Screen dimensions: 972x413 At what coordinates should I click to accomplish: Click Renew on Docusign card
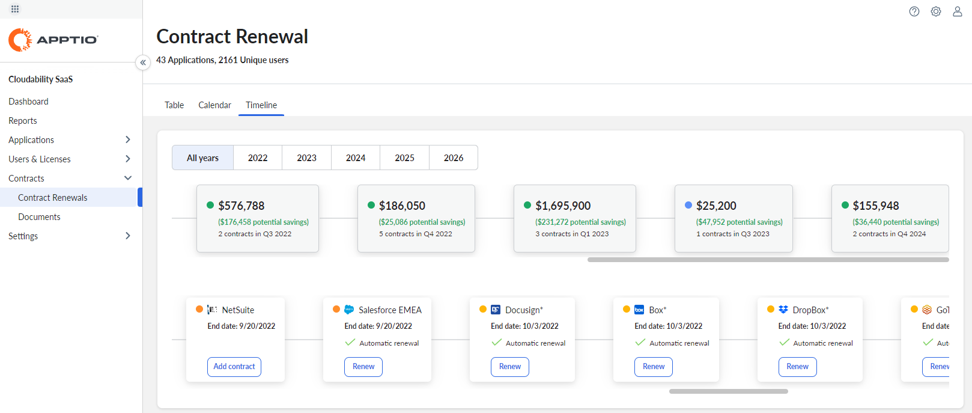510,367
